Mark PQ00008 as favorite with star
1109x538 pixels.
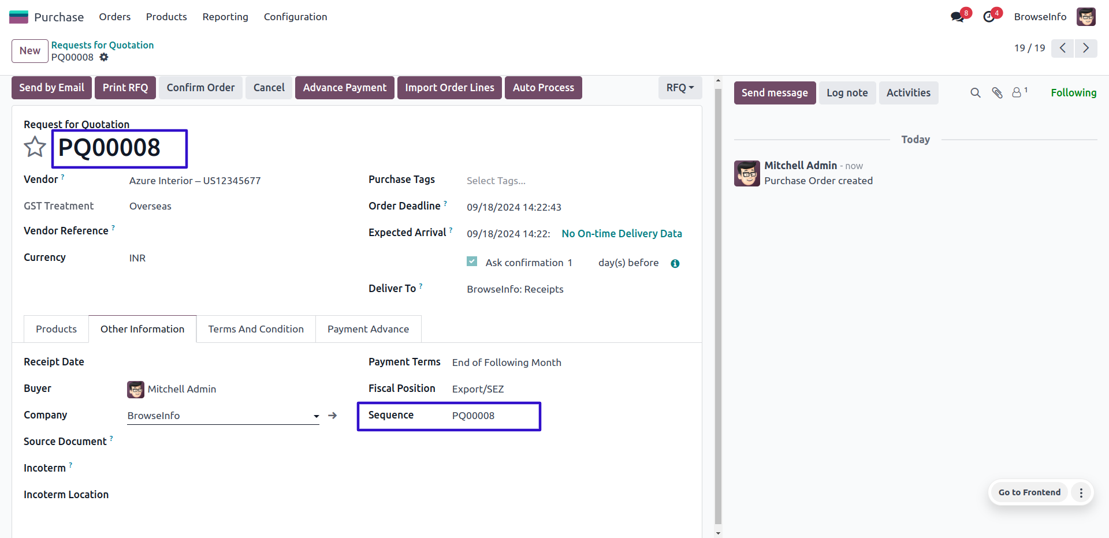click(x=35, y=147)
